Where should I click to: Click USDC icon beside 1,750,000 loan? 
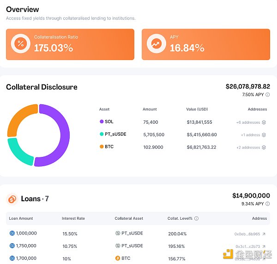click(x=12, y=246)
